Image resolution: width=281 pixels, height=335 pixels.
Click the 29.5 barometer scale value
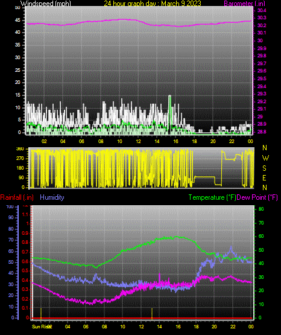pyautogui.click(x=261, y=78)
